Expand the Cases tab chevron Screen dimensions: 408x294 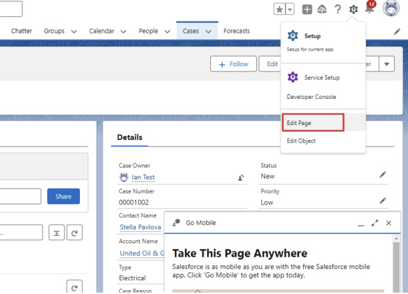208,31
